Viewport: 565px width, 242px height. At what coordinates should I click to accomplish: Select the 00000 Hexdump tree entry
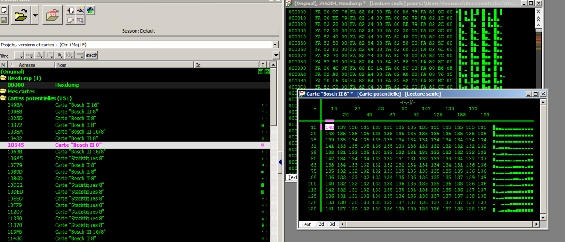16,85
